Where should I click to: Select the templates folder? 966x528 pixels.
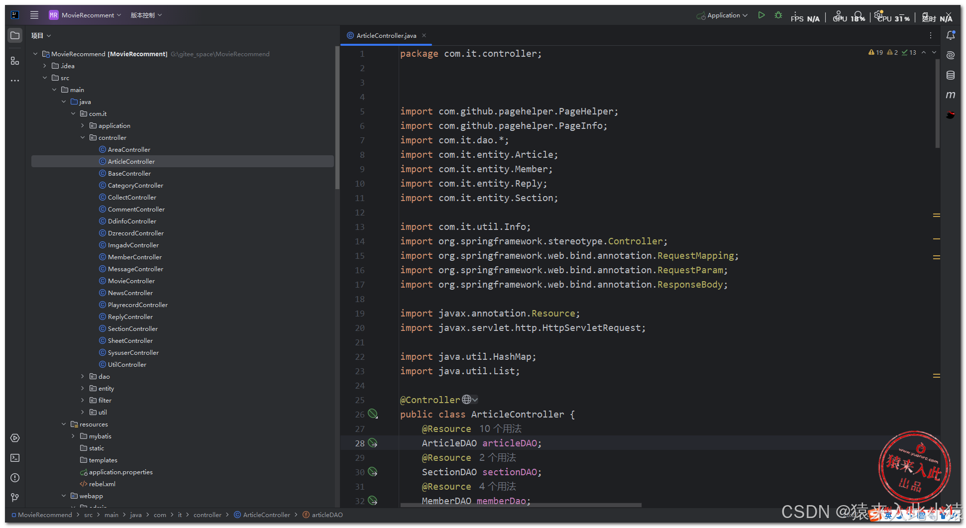pos(103,460)
